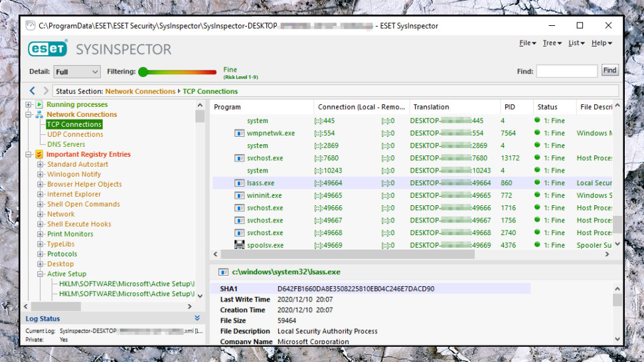The image size is (644, 362).
Task: Expand the Print Monitors node
Action: point(40,234)
